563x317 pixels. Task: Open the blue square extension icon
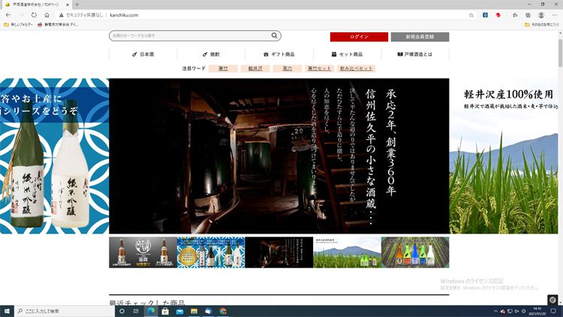point(485,15)
